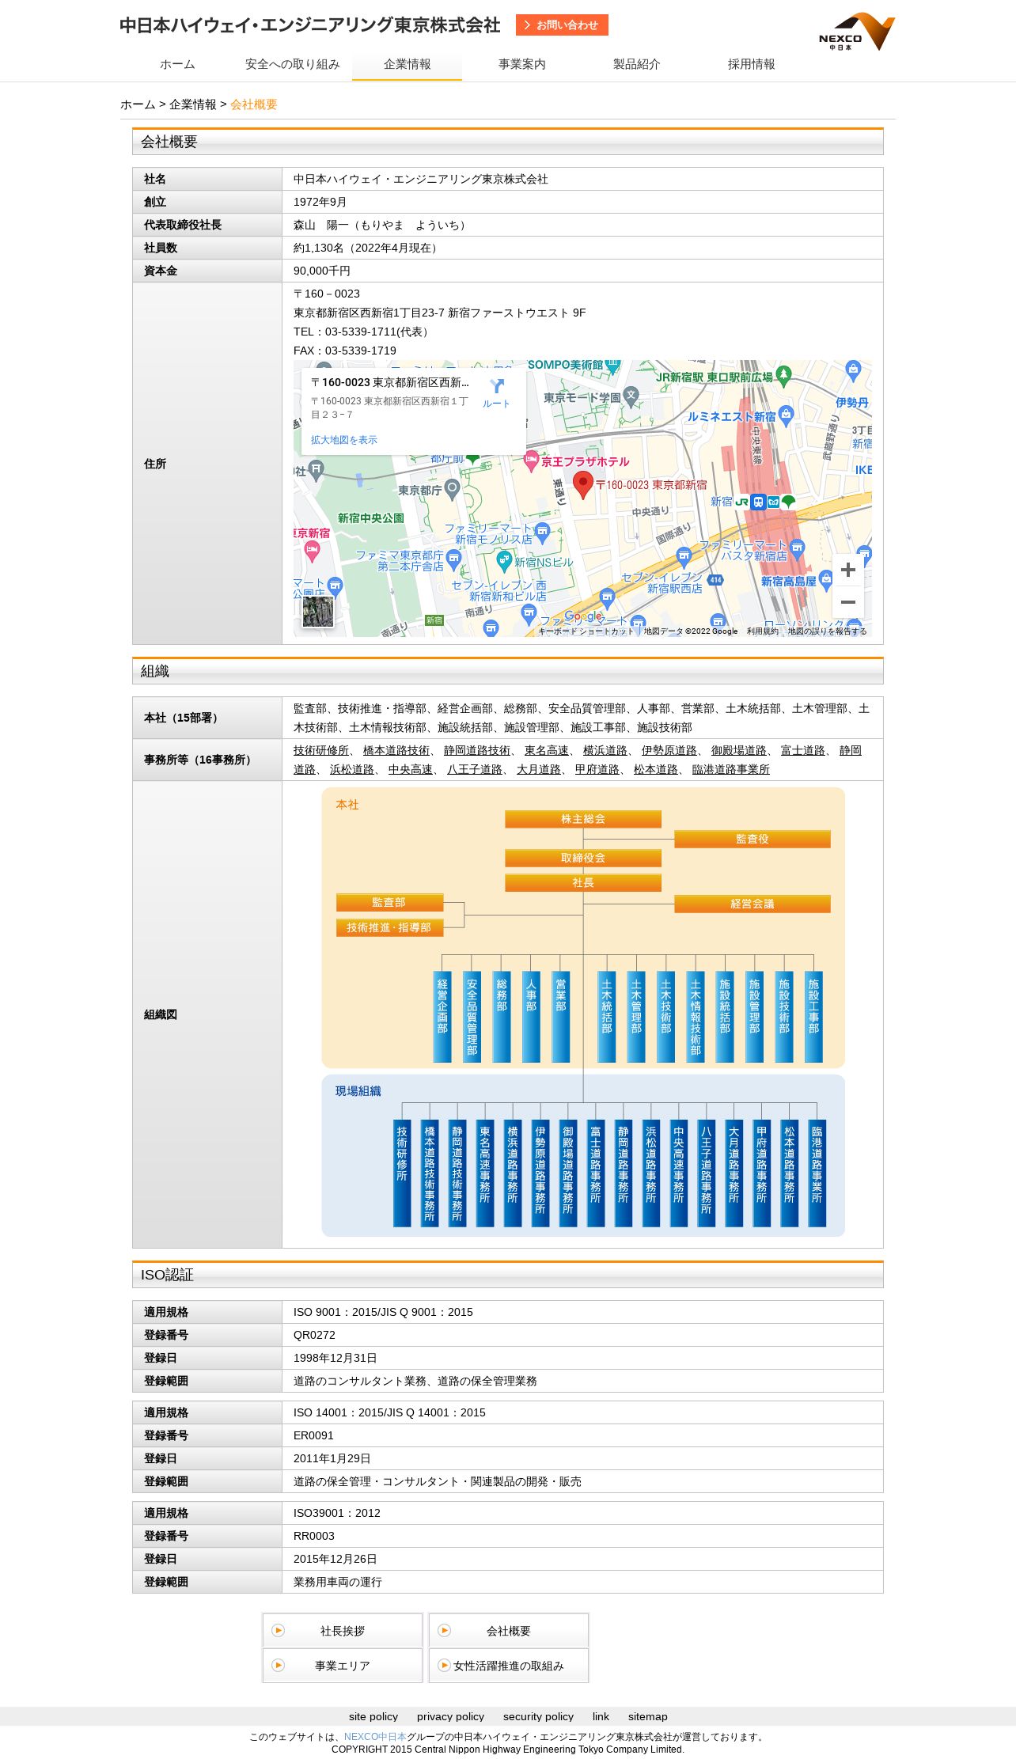This screenshot has width=1016, height=1759.
Task: Open the 臨港道路事業所 link
Action: (x=731, y=769)
